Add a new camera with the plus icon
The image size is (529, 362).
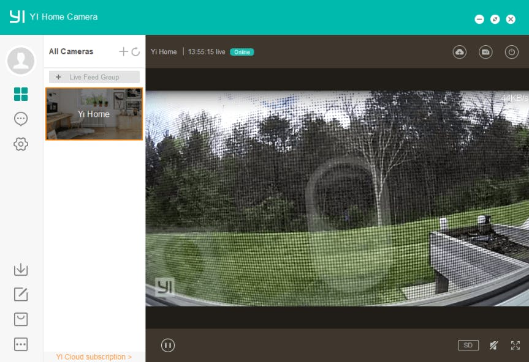[x=123, y=51]
